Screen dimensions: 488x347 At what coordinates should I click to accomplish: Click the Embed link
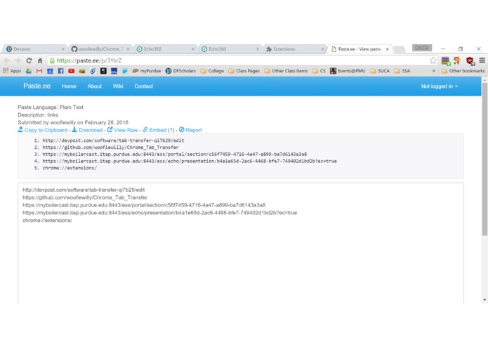coord(154,130)
